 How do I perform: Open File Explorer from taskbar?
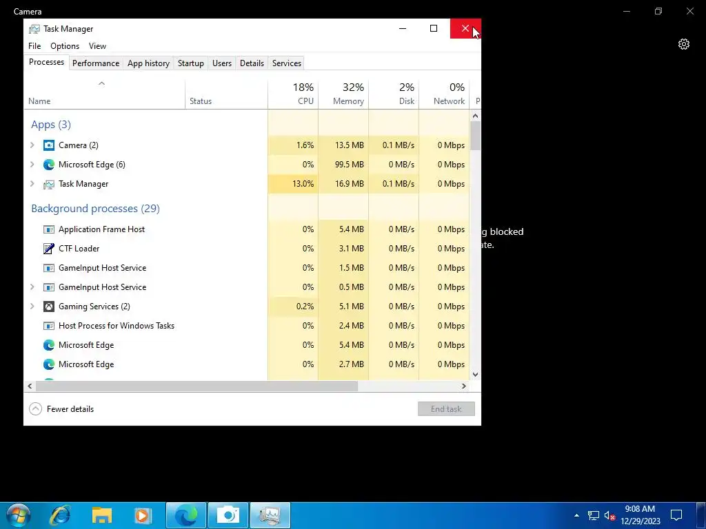click(102, 515)
